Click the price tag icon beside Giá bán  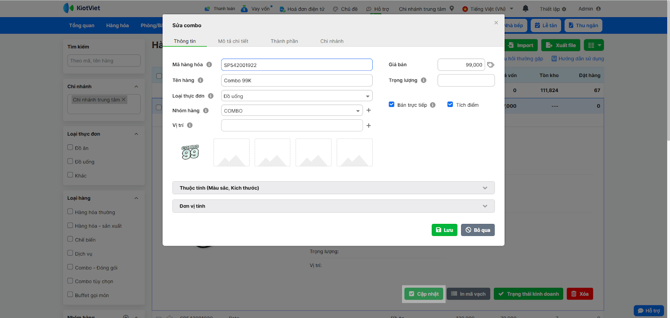point(491,65)
